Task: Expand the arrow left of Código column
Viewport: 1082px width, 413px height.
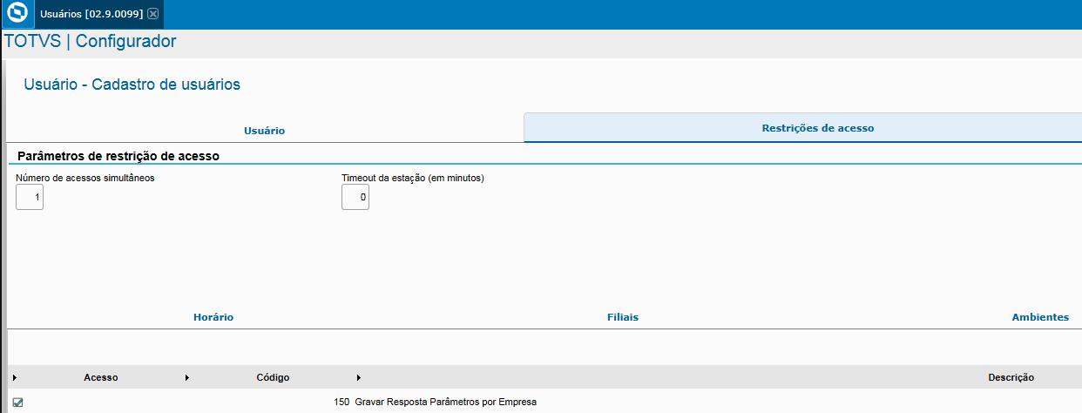Action: [x=187, y=378]
